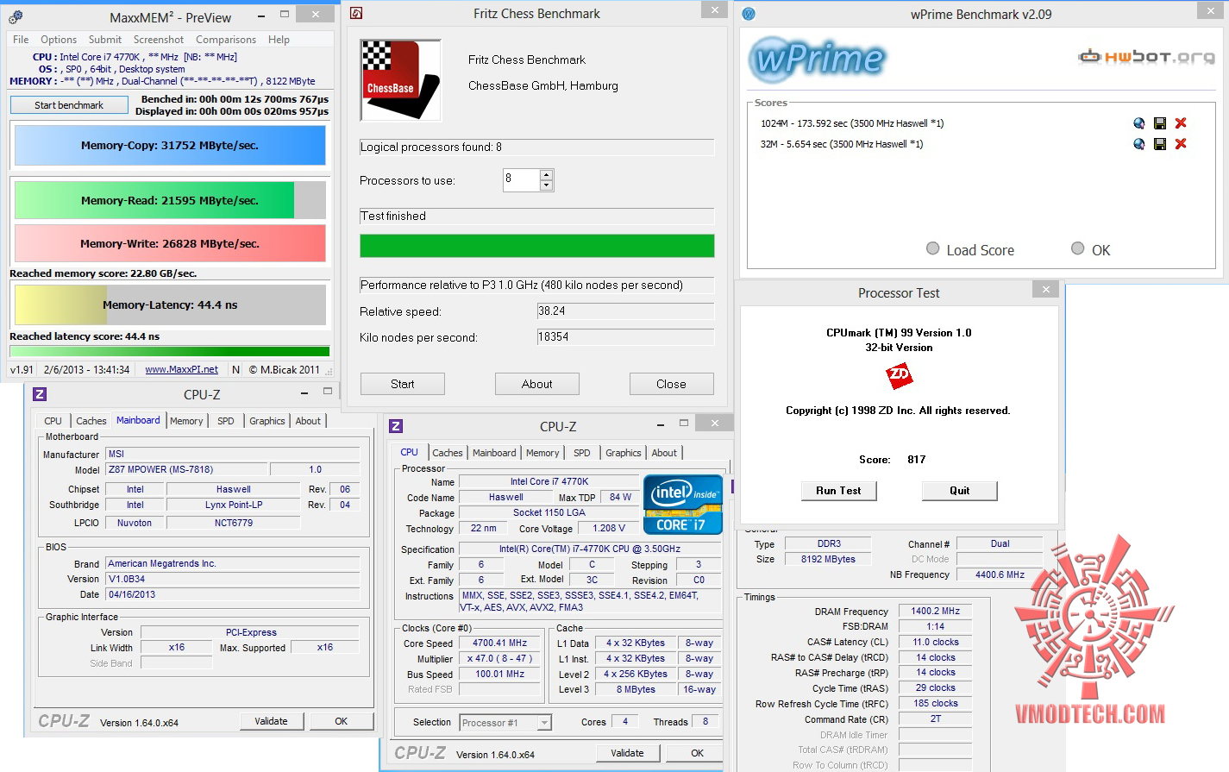Image resolution: width=1229 pixels, height=772 pixels.
Task: Click the MaxxMEM title bar app icon
Action: (16, 16)
